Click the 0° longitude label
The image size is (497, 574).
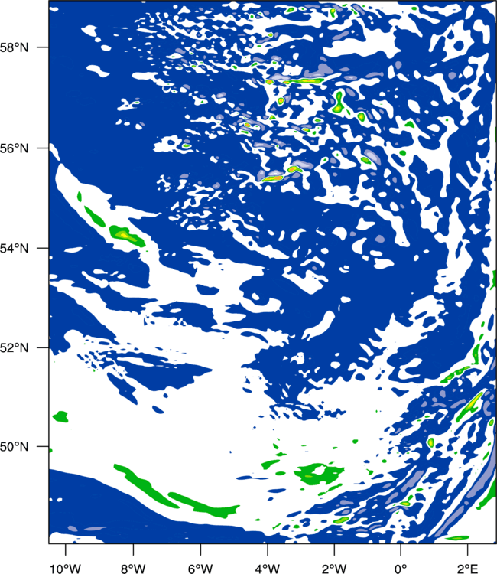401,569
